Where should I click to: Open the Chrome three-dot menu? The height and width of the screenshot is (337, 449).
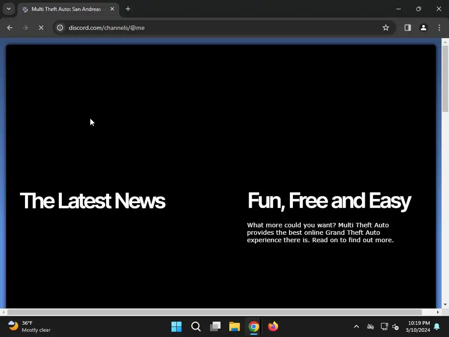[x=439, y=28]
